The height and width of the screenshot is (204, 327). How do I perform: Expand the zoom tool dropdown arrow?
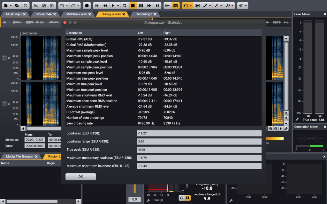coord(232,6)
